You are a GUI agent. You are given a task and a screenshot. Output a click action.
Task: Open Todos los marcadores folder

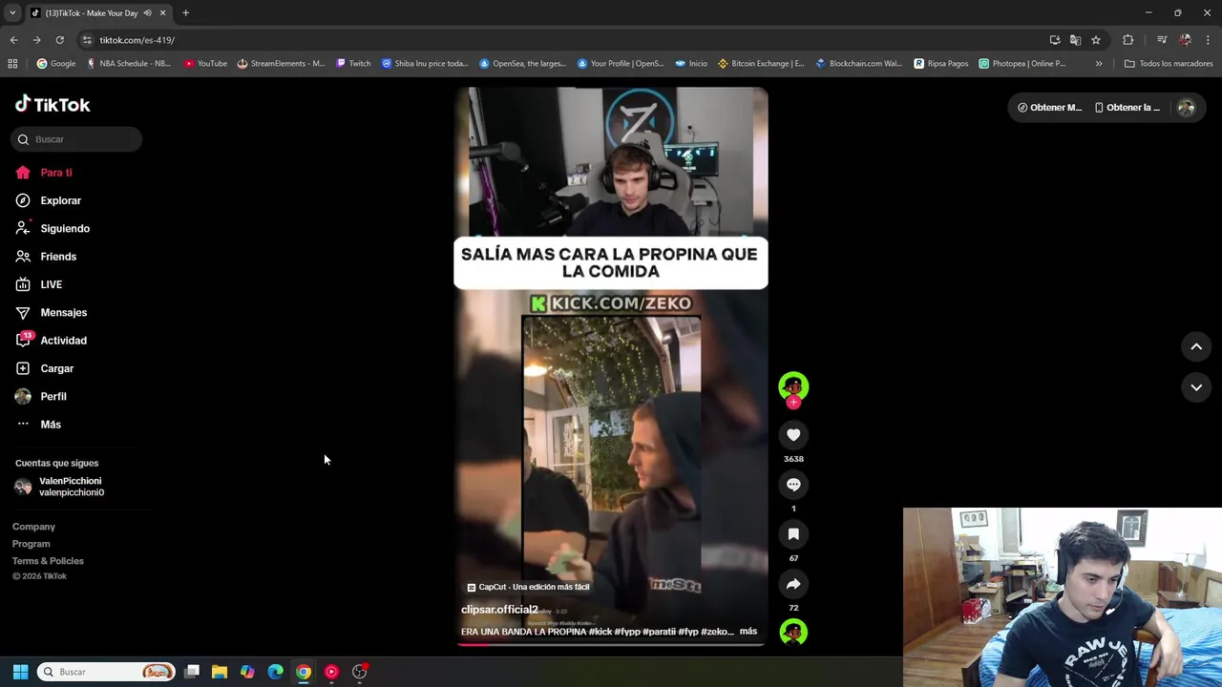pos(1169,64)
